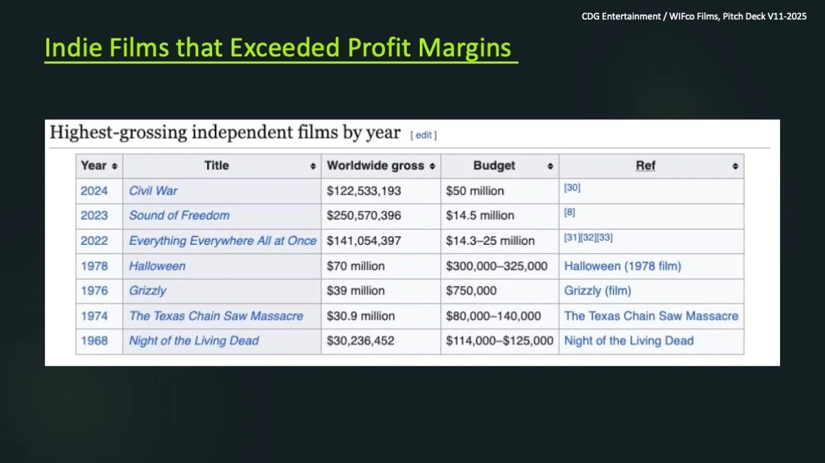Select the $70 million gross for Halloween
The height and width of the screenshot is (463, 825).
coord(355,266)
